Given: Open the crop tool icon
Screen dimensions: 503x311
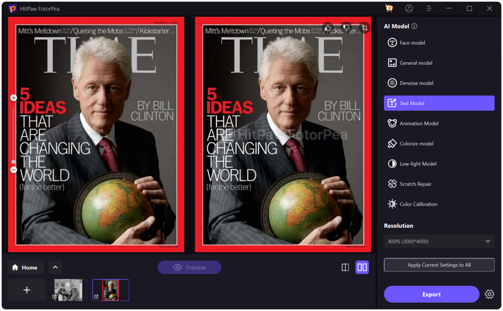Looking at the screenshot, I should tap(365, 28).
